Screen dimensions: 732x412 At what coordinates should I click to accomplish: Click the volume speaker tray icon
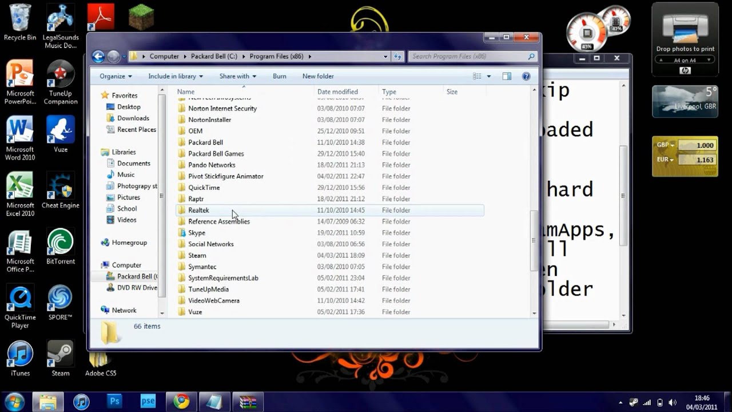pos(673,402)
